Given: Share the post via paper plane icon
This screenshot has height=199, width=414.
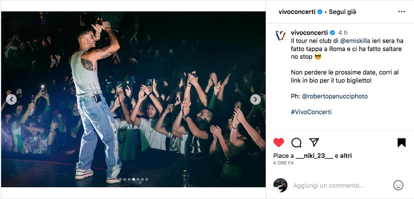Looking at the screenshot, I should (314, 142).
